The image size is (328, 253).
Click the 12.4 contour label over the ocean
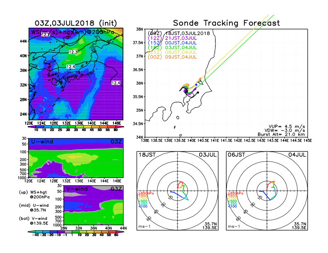(116, 83)
